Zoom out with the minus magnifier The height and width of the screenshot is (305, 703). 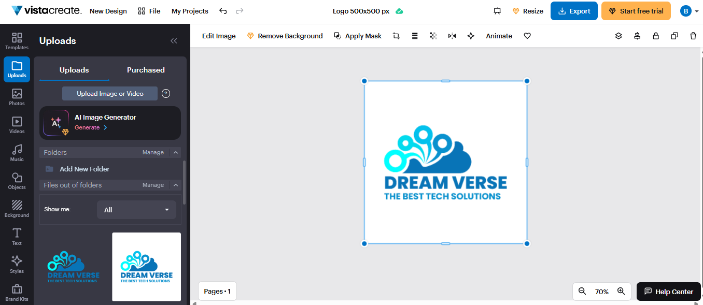[x=582, y=292]
